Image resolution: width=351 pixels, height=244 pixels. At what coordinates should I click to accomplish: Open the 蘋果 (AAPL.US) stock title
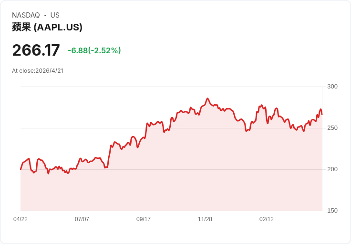tap(47, 27)
